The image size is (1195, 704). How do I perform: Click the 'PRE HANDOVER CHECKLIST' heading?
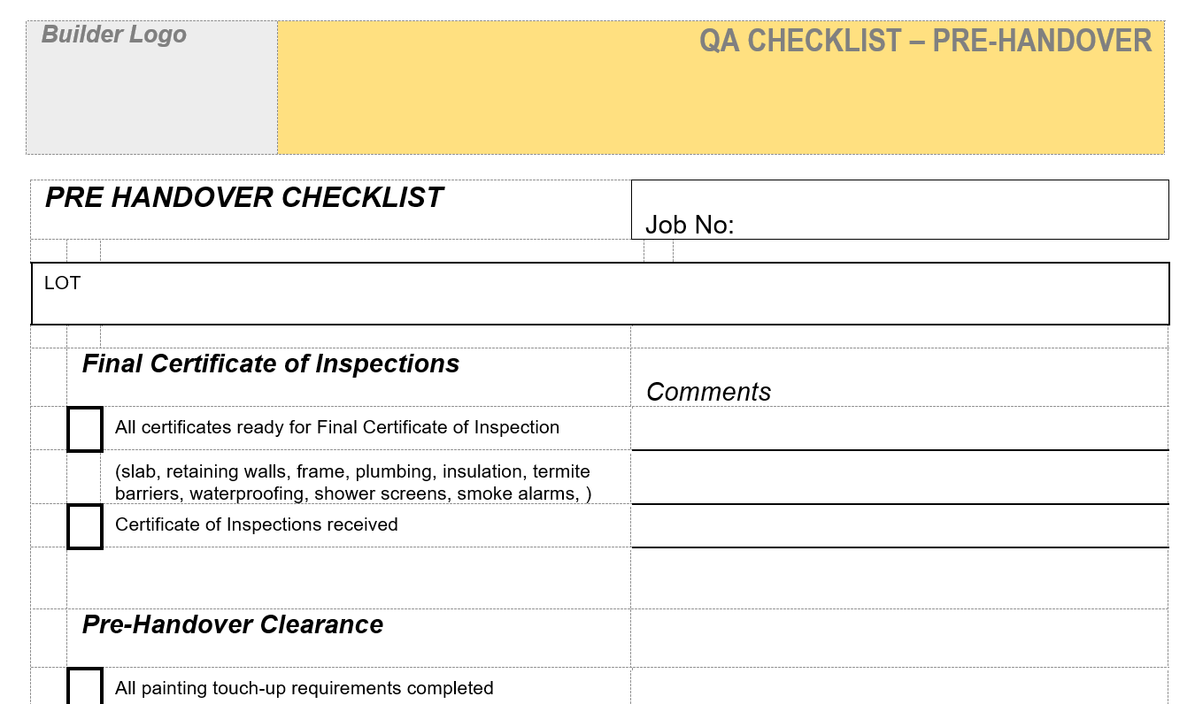click(243, 197)
